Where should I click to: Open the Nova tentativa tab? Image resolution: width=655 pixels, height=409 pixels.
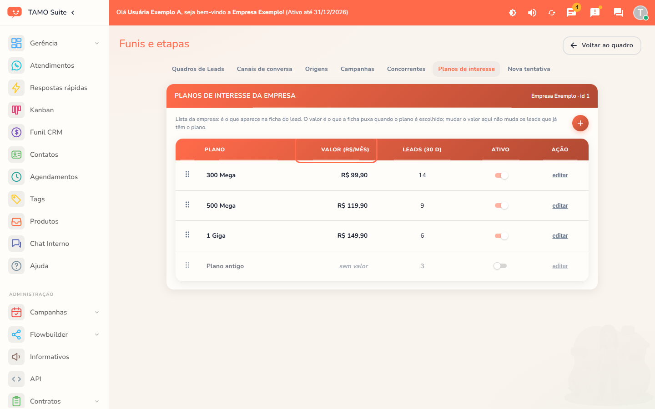[529, 69]
